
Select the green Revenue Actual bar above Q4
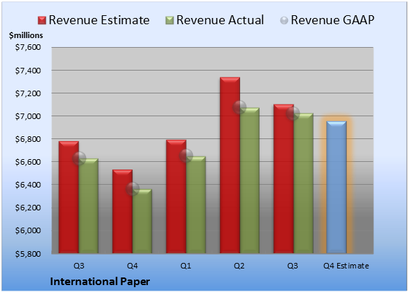(x=142, y=221)
